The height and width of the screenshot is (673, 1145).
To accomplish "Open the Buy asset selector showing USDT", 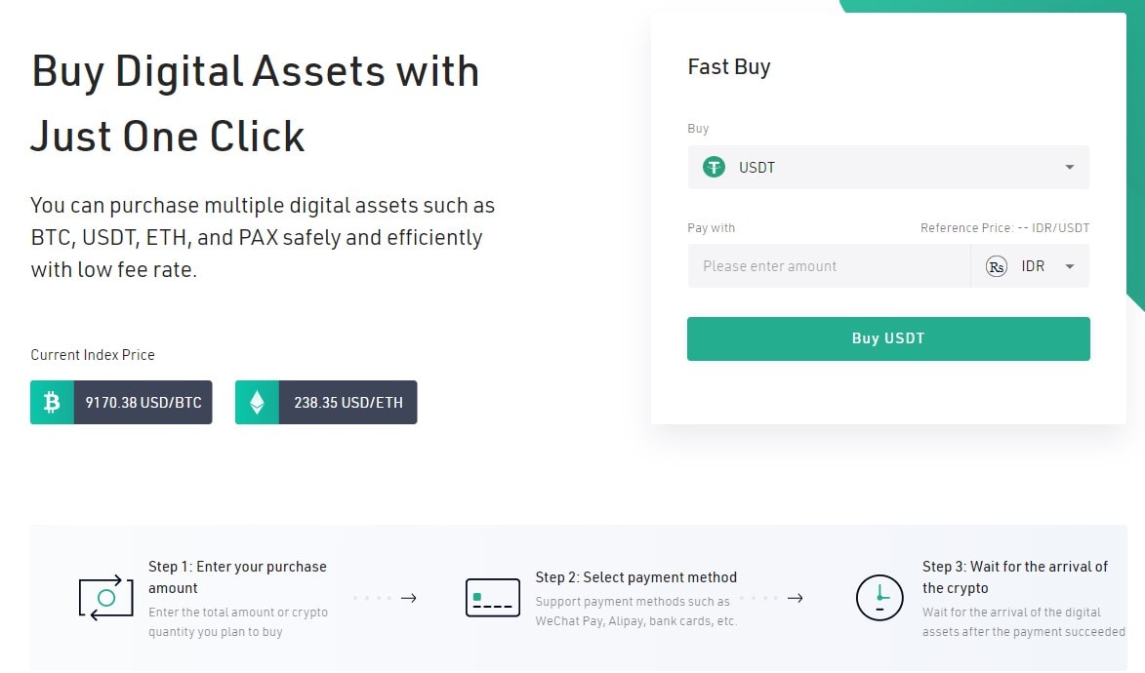I will click(888, 167).
